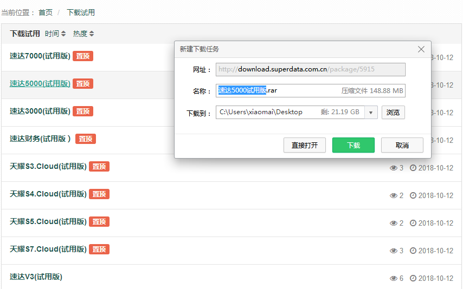This screenshot has width=463, height=289.
Task: Click 浏览 to choose download folder
Action: (393, 112)
